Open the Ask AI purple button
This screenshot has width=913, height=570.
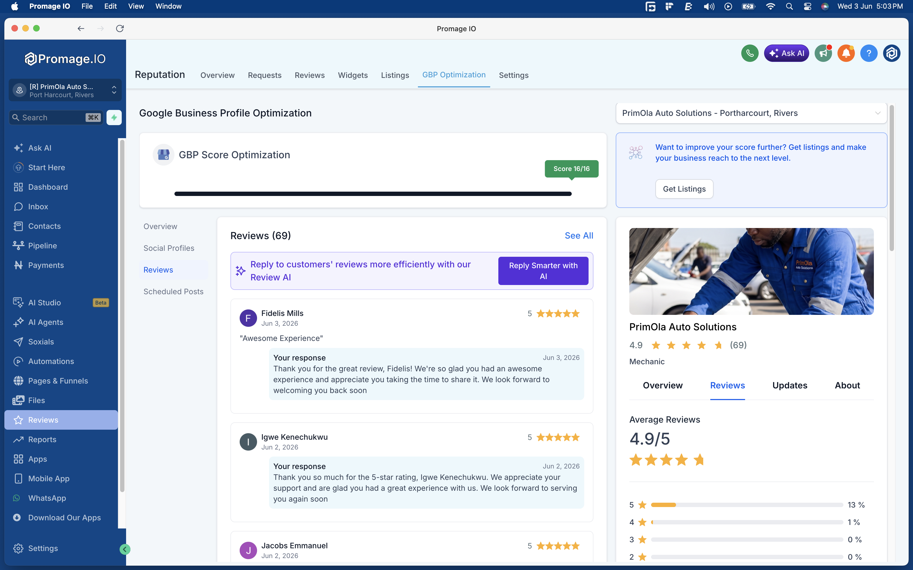786,53
